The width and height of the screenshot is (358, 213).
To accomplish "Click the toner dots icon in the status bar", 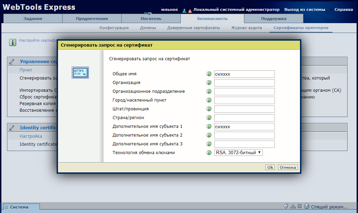I will point(293,206).
